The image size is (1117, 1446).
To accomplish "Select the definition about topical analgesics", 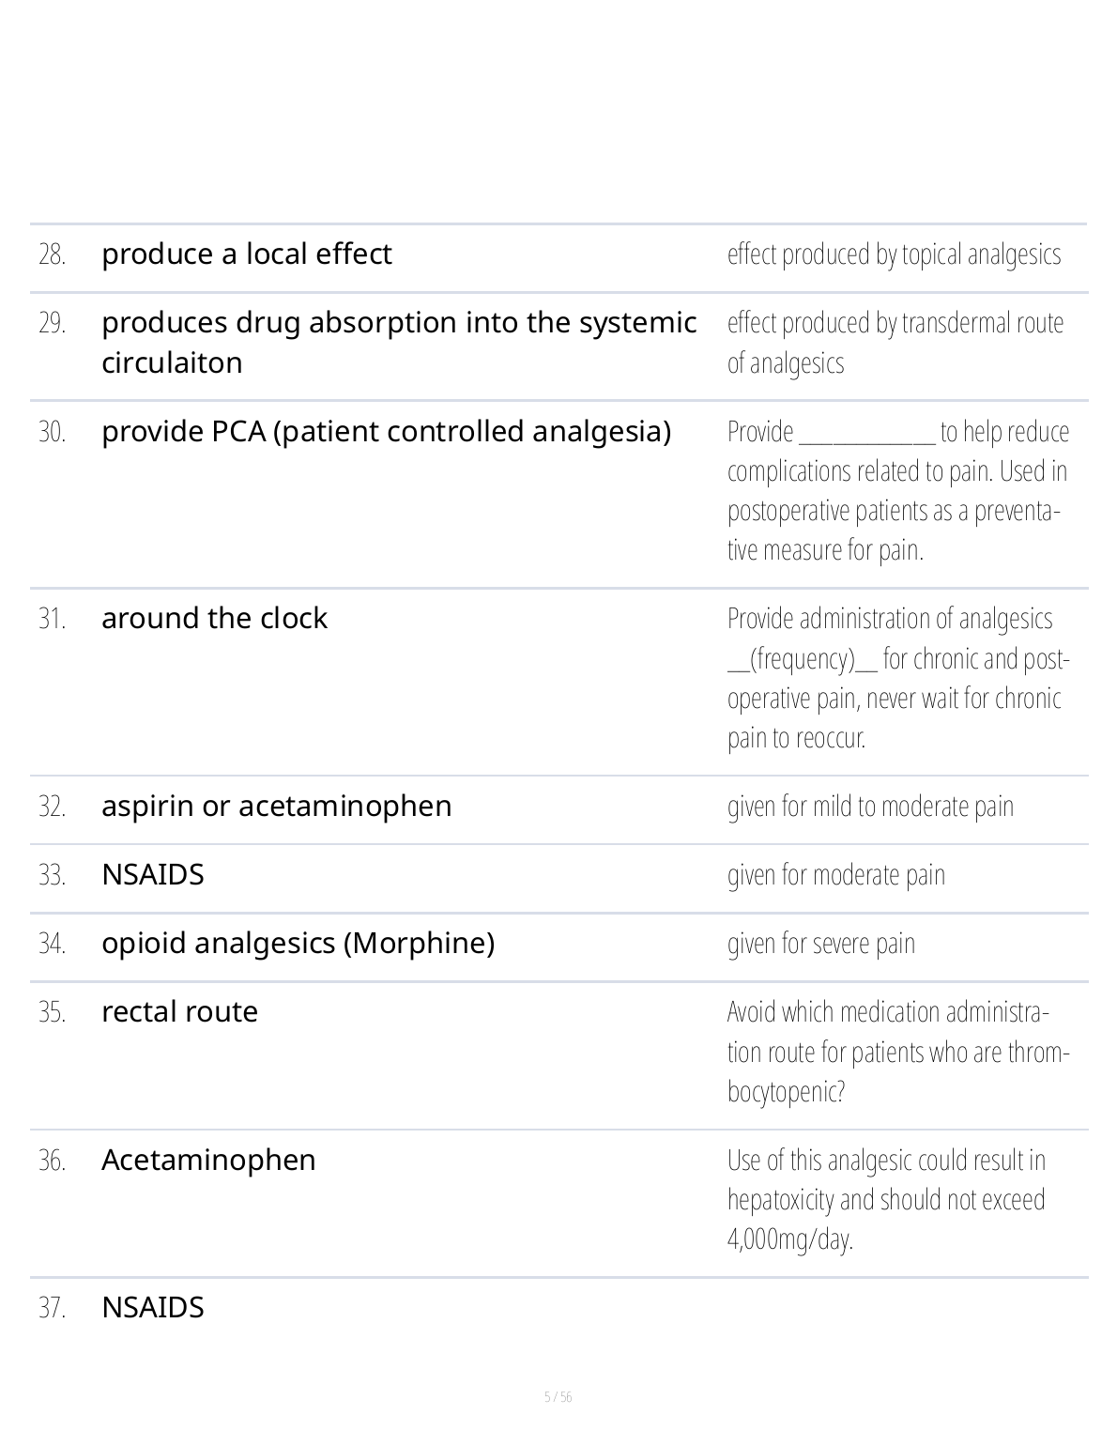I will tap(894, 254).
